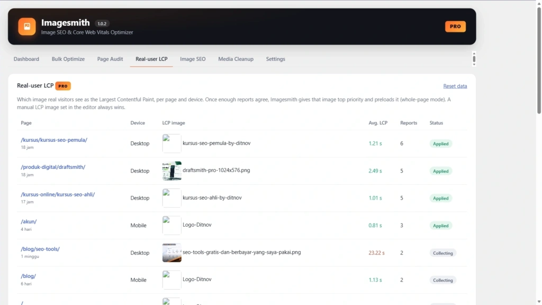Image resolution: width=542 pixels, height=305 pixels.
Task: Click the main page vertical scrollbar thumb
Action: click(x=539, y=60)
